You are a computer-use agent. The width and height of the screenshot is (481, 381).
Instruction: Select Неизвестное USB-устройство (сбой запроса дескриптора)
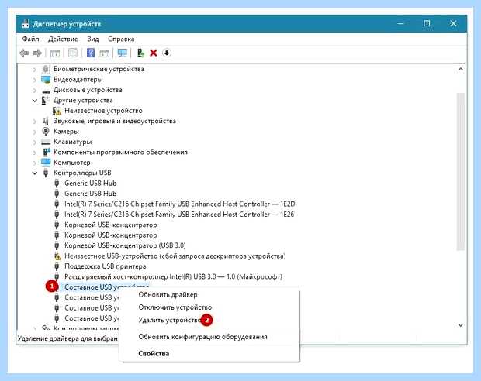175,256
